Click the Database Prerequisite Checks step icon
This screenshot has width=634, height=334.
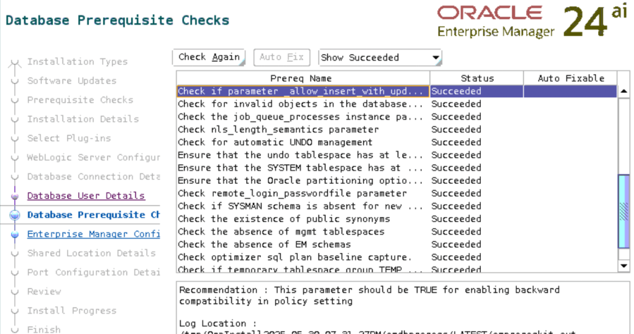pos(15,215)
